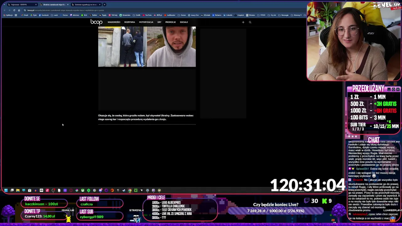
Task: Click the article lead text 'Okazuje się, że osobą'
Action: coord(146,117)
